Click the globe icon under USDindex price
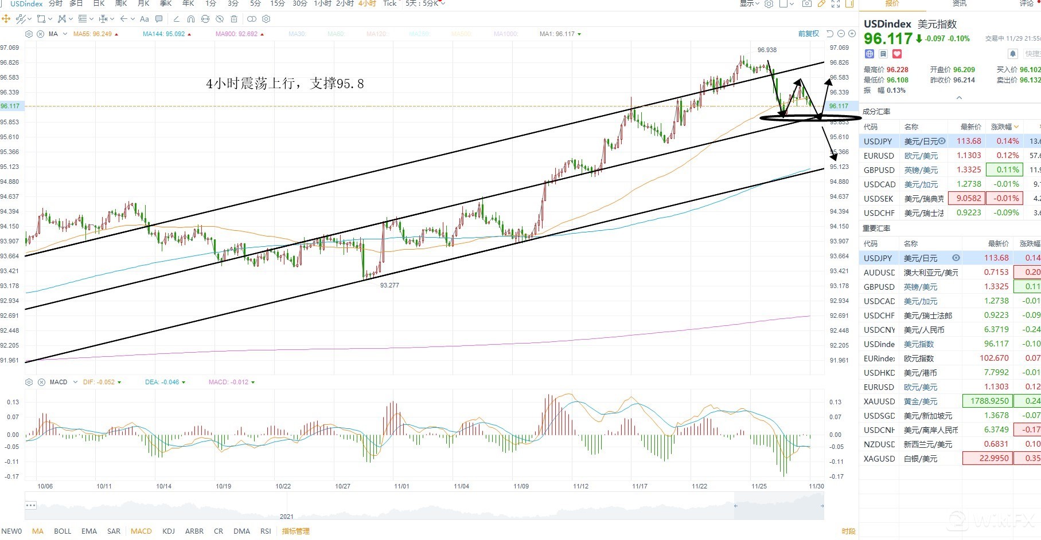 click(x=870, y=54)
